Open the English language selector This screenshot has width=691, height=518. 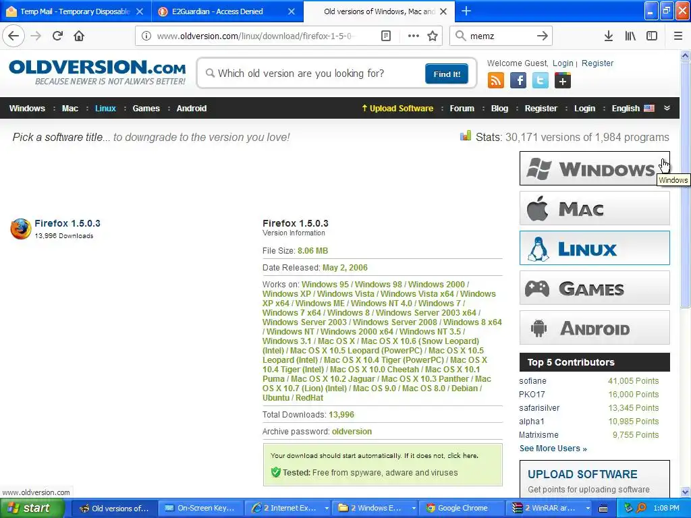[633, 109]
